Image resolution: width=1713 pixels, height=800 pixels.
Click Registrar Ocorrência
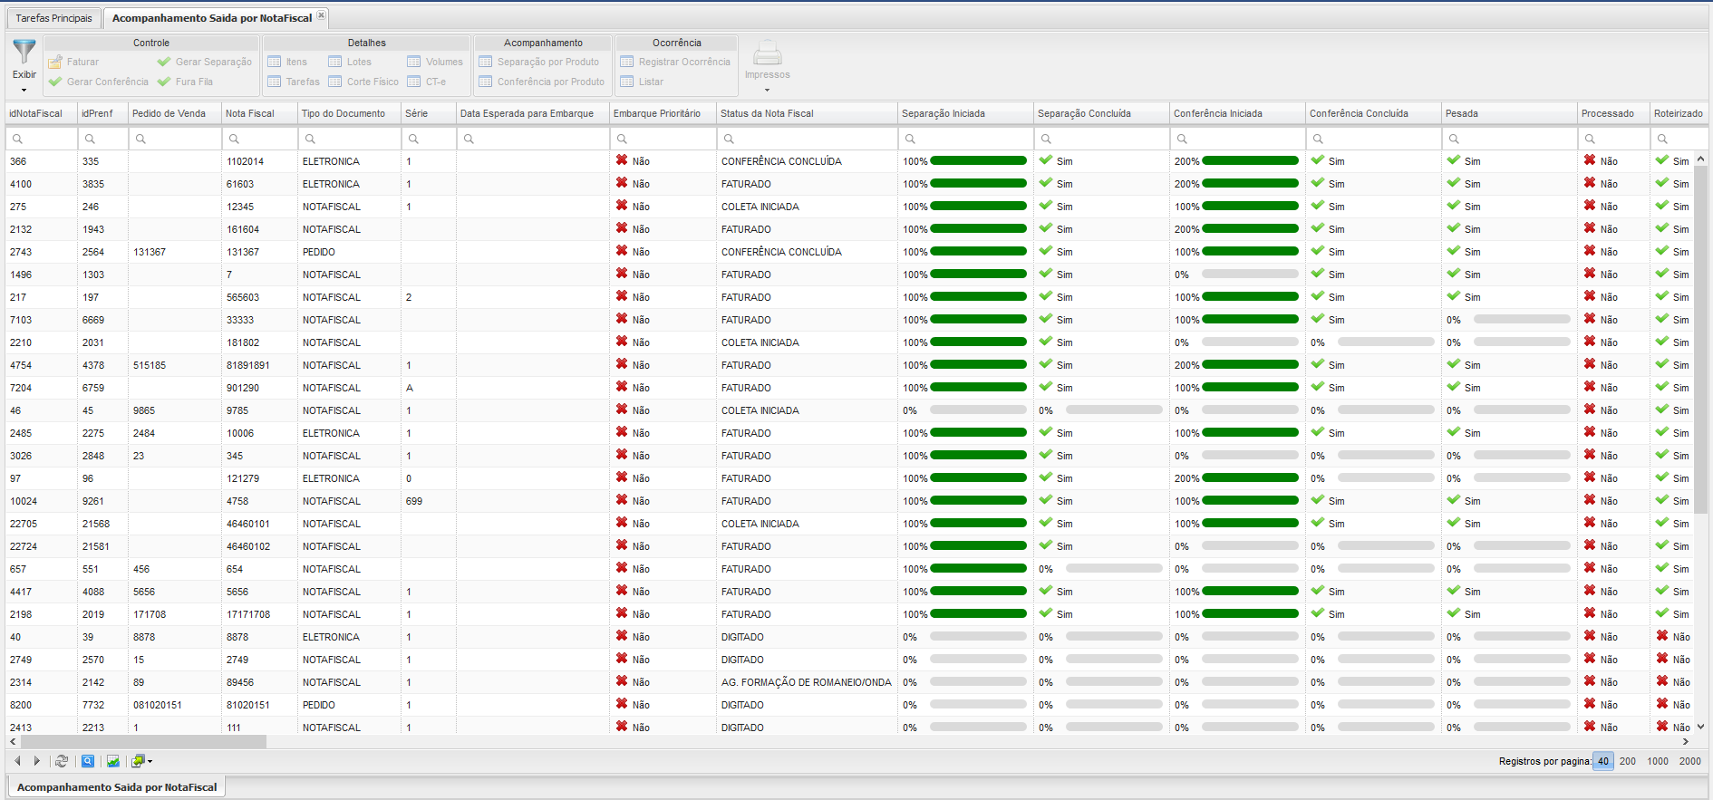[x=675, y=62]
